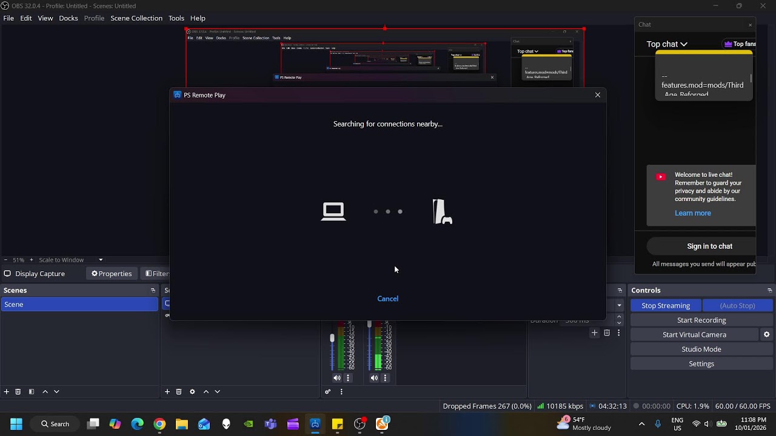Open scene filters in the Scenes toolbar
The width and height of the screenshot is (776, 436).
coord(32,392)
